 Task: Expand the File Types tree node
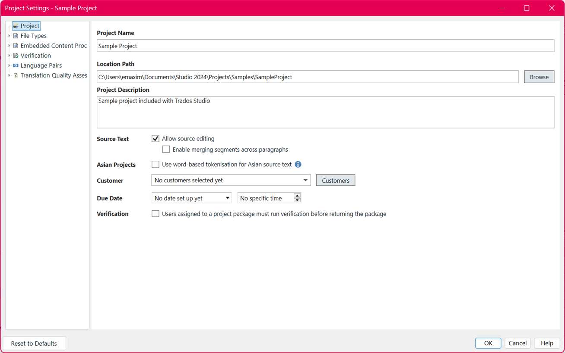[x=10, y=36]
